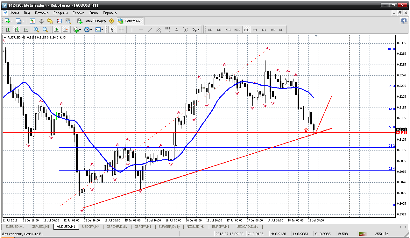Open the Файл menu
The width and height of the screenshot is (410, 238).
pyautogui.click(x=14, y=13)
